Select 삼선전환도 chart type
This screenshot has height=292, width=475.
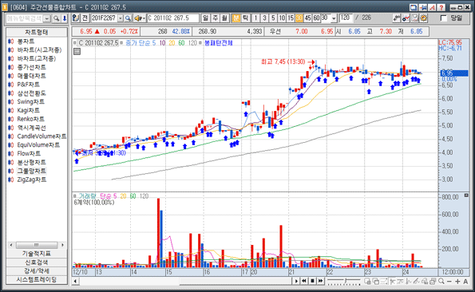click(x=31, y=93)
